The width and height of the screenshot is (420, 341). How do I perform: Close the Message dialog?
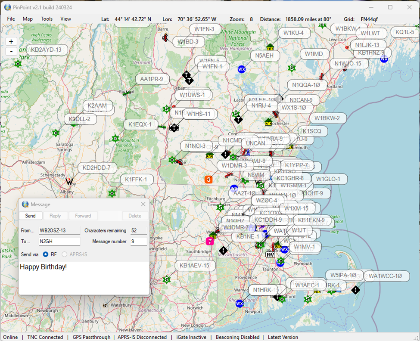(x=143, y=204)
